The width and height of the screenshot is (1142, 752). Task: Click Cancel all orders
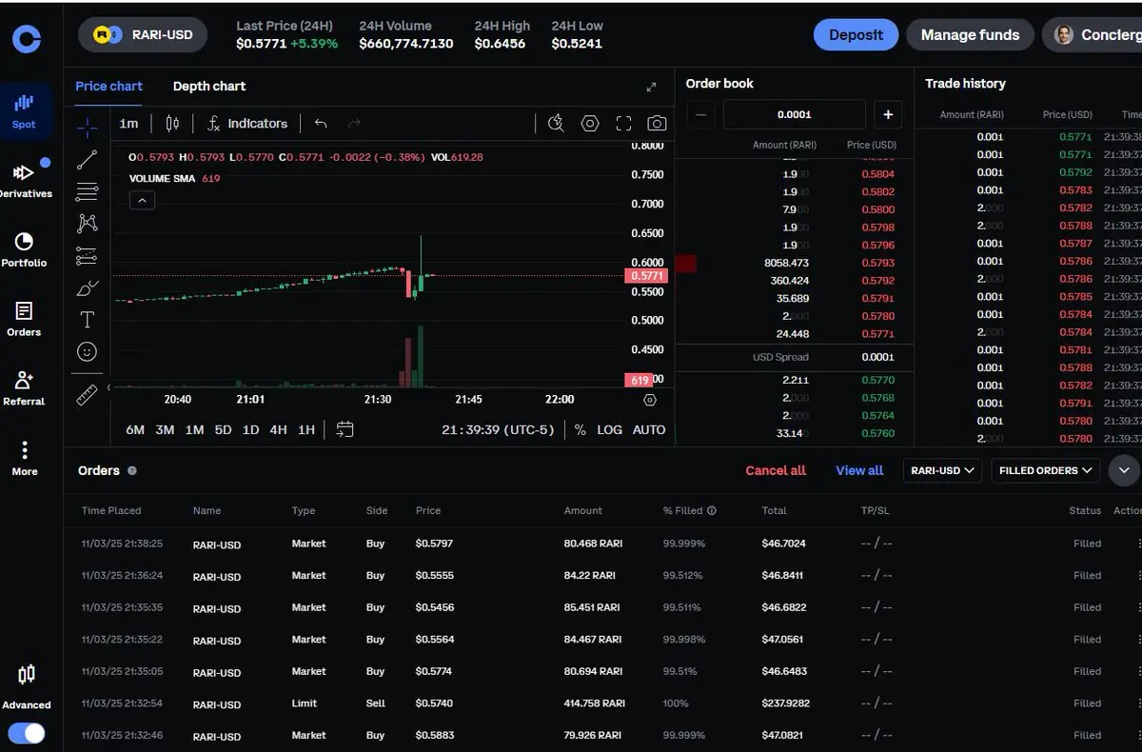(776, 470)
